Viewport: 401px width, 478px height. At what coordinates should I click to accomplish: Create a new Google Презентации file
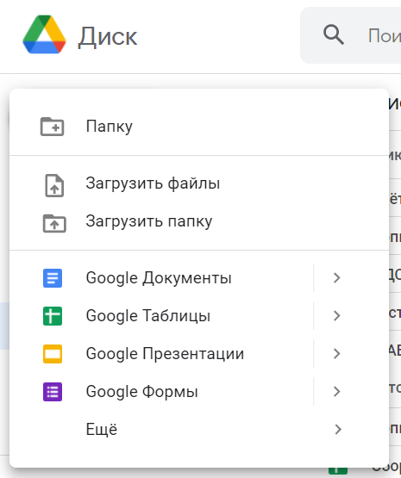162,354
